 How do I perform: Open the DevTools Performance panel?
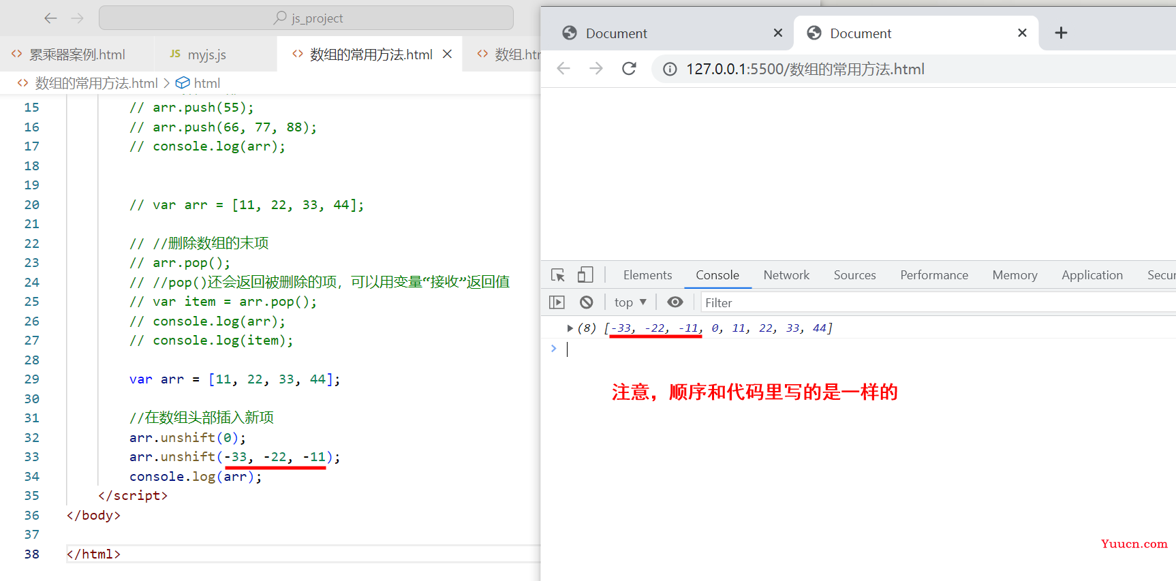point(934,275)
